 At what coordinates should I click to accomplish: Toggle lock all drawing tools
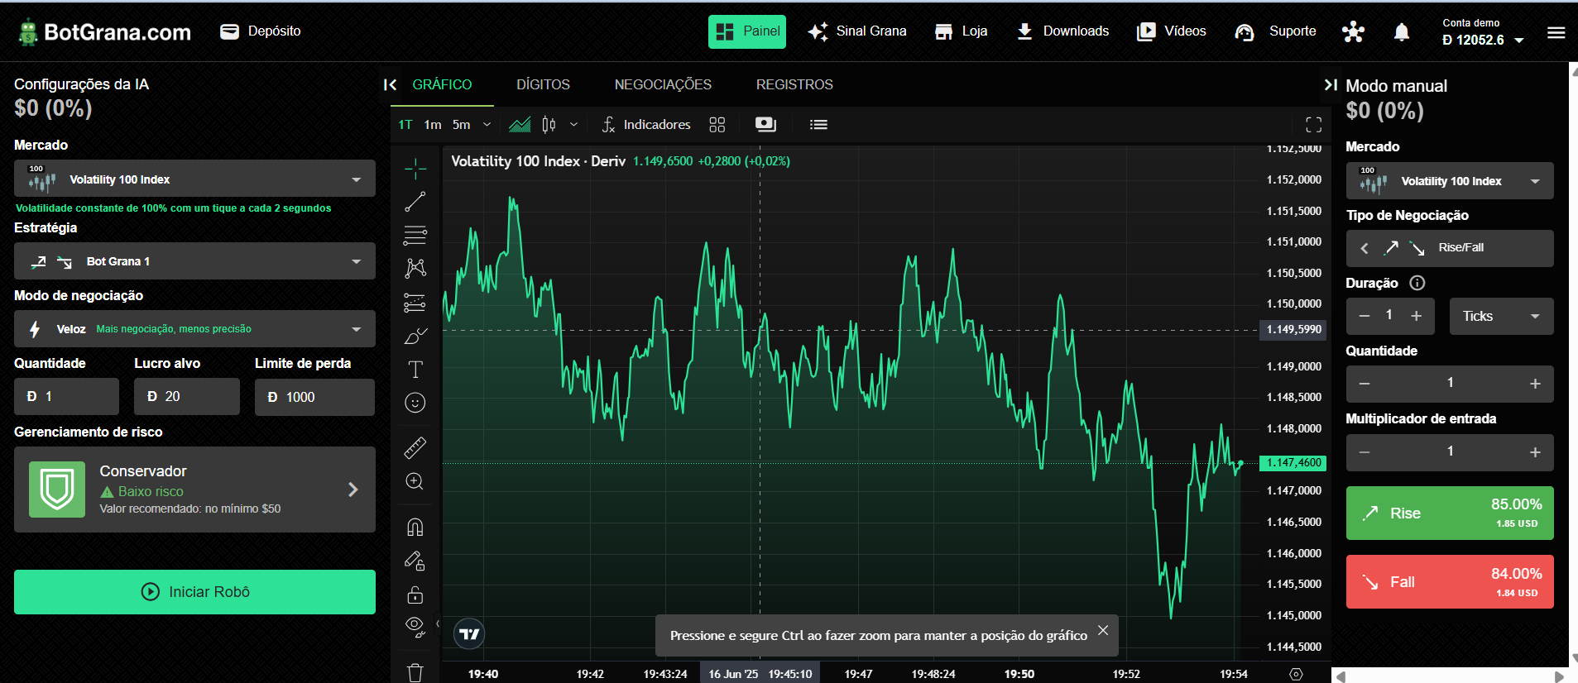(415, 595)
